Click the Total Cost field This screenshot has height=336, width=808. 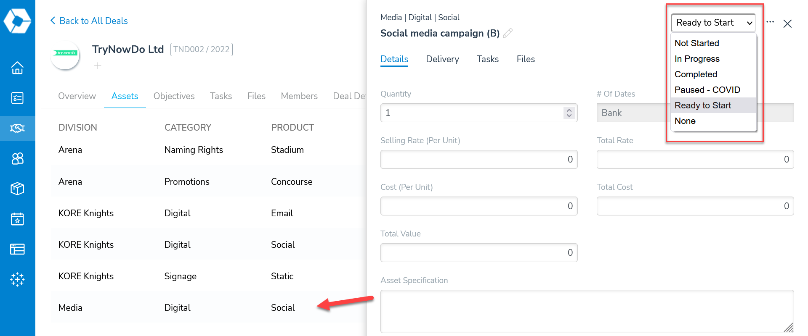point(695,206)
